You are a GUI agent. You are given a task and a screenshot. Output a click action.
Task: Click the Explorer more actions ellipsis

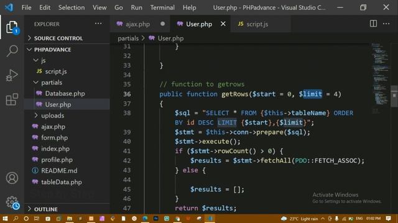coord(98,24)
